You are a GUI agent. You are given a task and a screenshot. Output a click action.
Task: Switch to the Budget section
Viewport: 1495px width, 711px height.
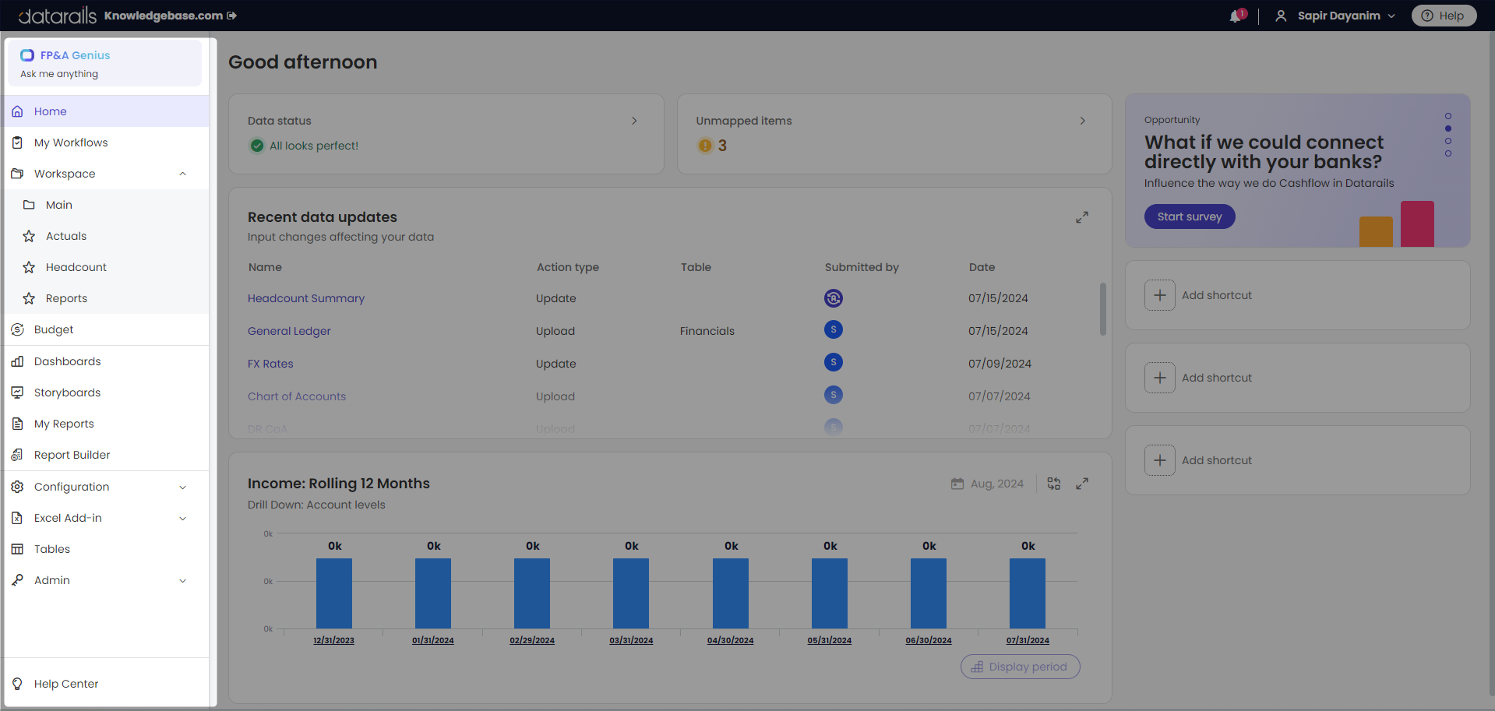pyautogui.click(x=53, y=329)
